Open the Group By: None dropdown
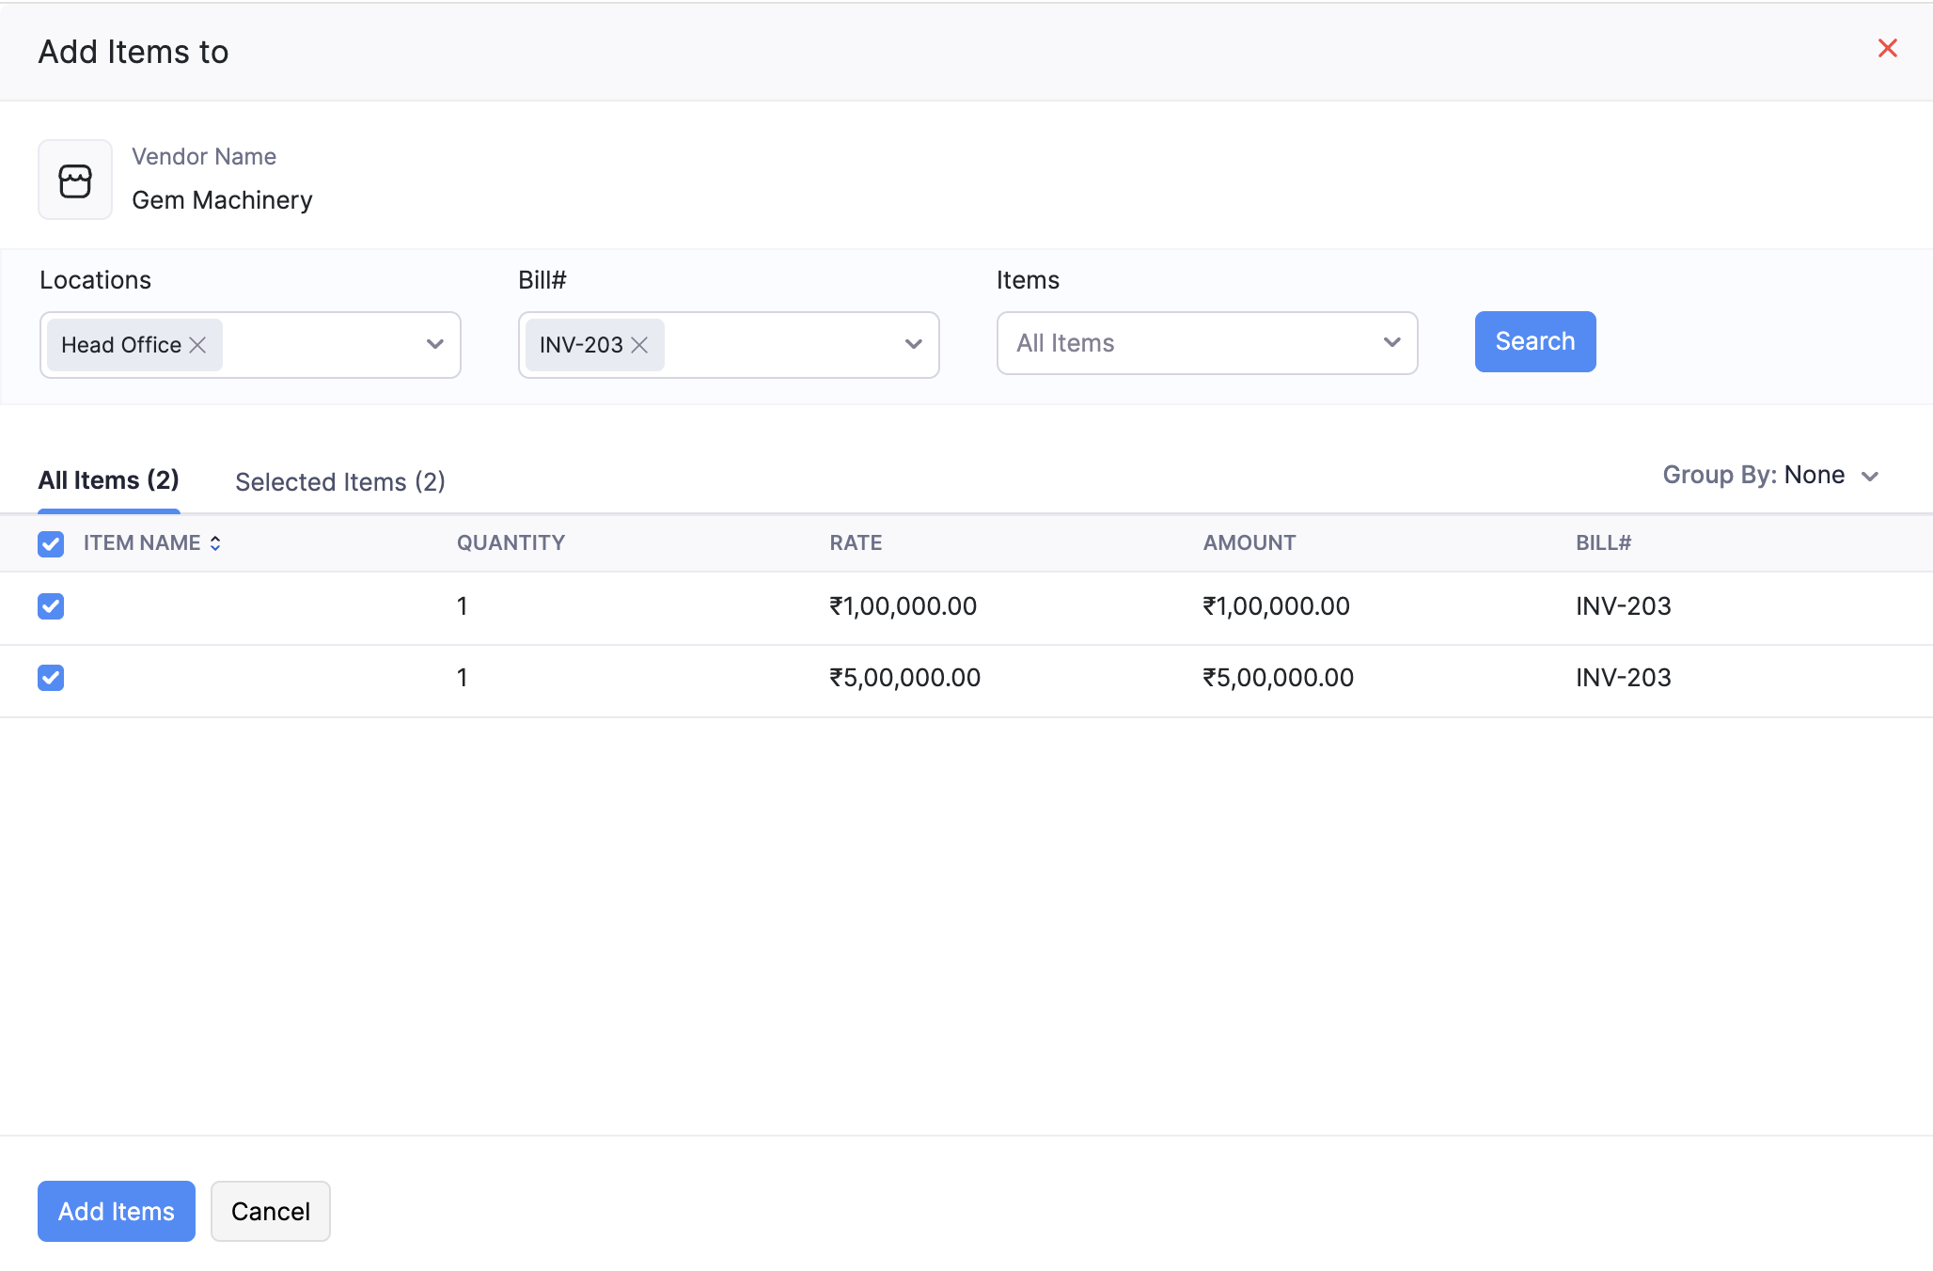The image size is (1933, 1271). coord(1770,476)
